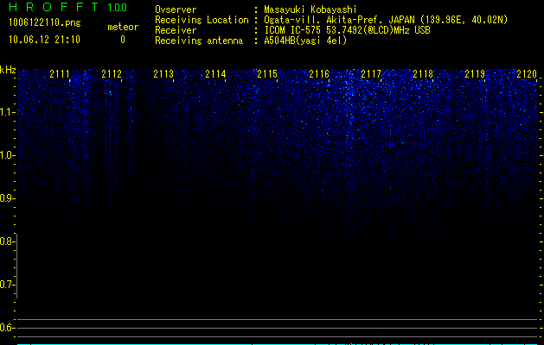Select observer name Masayuki Kobayashi
The height and width of the screenshot is (345, 544).
[310, 9]
